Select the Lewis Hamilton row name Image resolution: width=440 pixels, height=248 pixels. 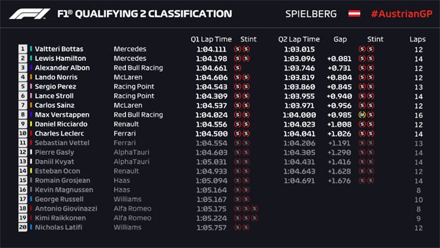(60, 58)
